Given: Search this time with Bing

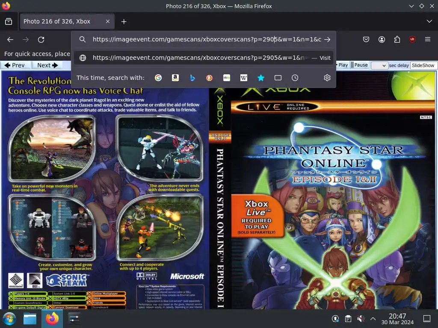Looking at the screenshot, I should pos(192,78).
